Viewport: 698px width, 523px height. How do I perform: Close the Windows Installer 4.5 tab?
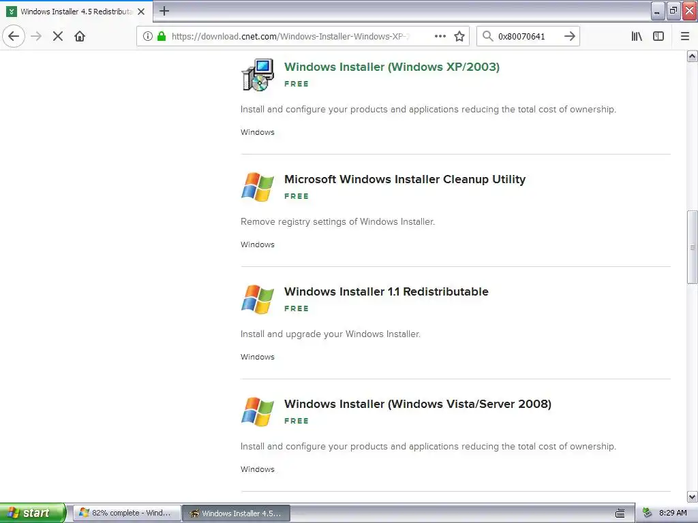[141, 12]
